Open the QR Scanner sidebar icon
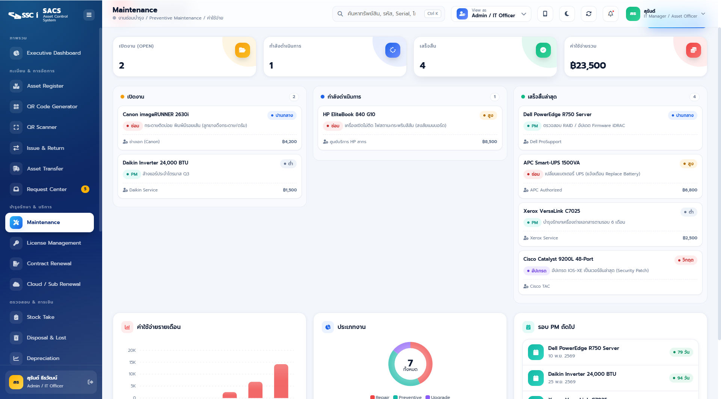The width and height of the screenshot is (721, 399). (16, 127)
